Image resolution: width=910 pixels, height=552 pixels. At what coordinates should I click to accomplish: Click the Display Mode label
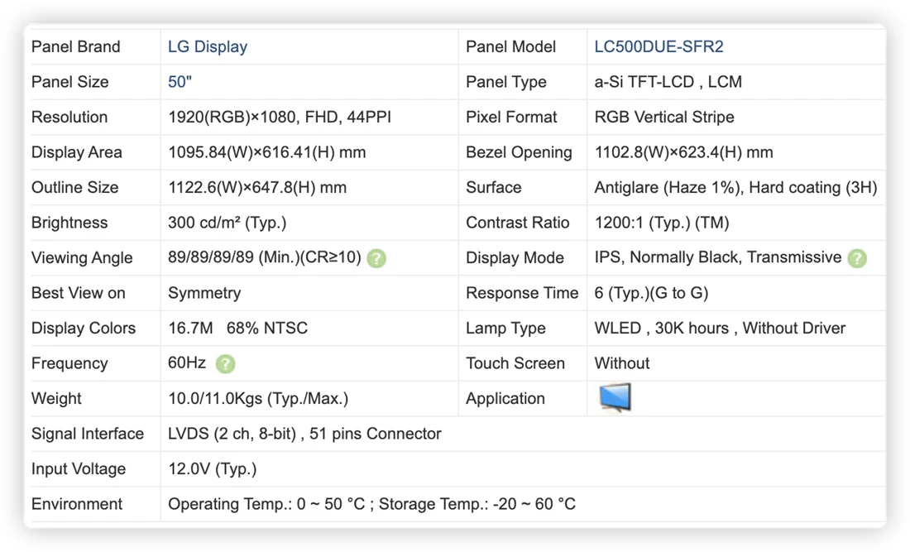coord(515,257)
